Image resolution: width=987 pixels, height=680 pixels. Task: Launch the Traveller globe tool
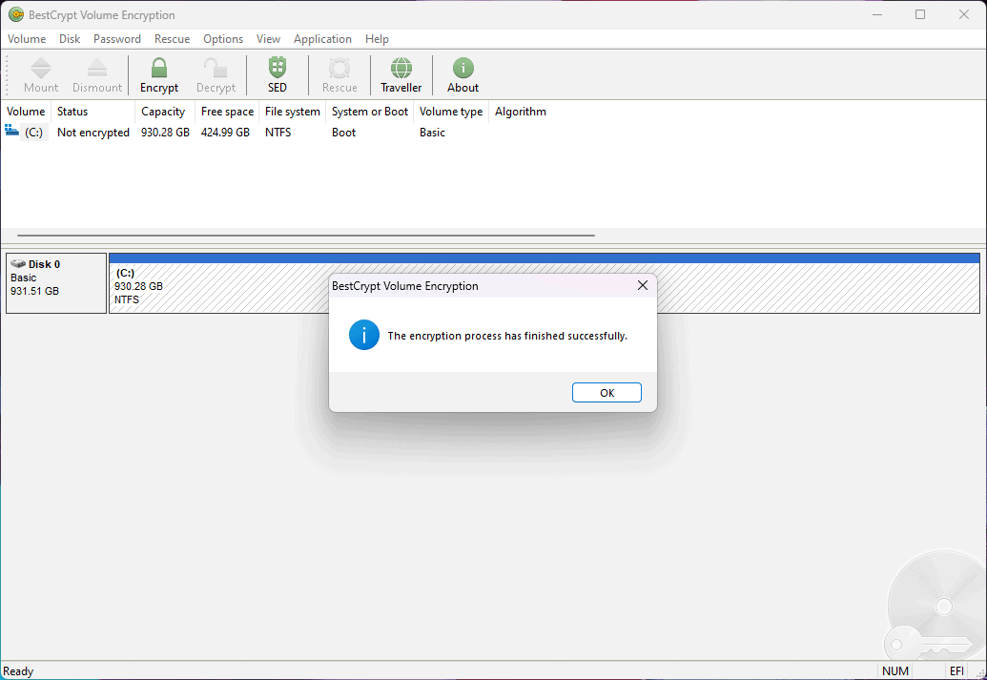pyautogui.click(x=401, y=68)
